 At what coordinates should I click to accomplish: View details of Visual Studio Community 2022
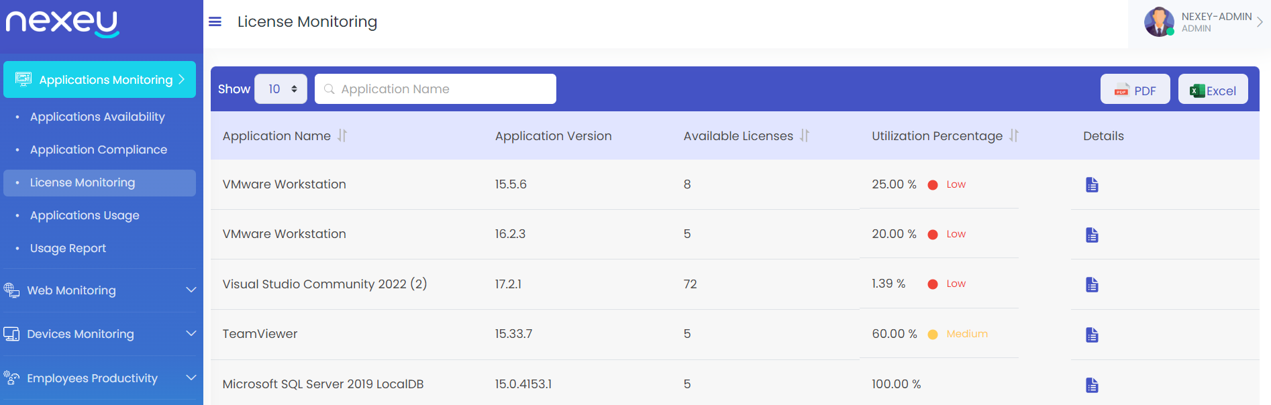(x=1092, y=284)
